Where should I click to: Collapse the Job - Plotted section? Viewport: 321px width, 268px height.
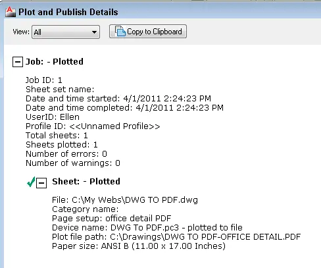18,62
